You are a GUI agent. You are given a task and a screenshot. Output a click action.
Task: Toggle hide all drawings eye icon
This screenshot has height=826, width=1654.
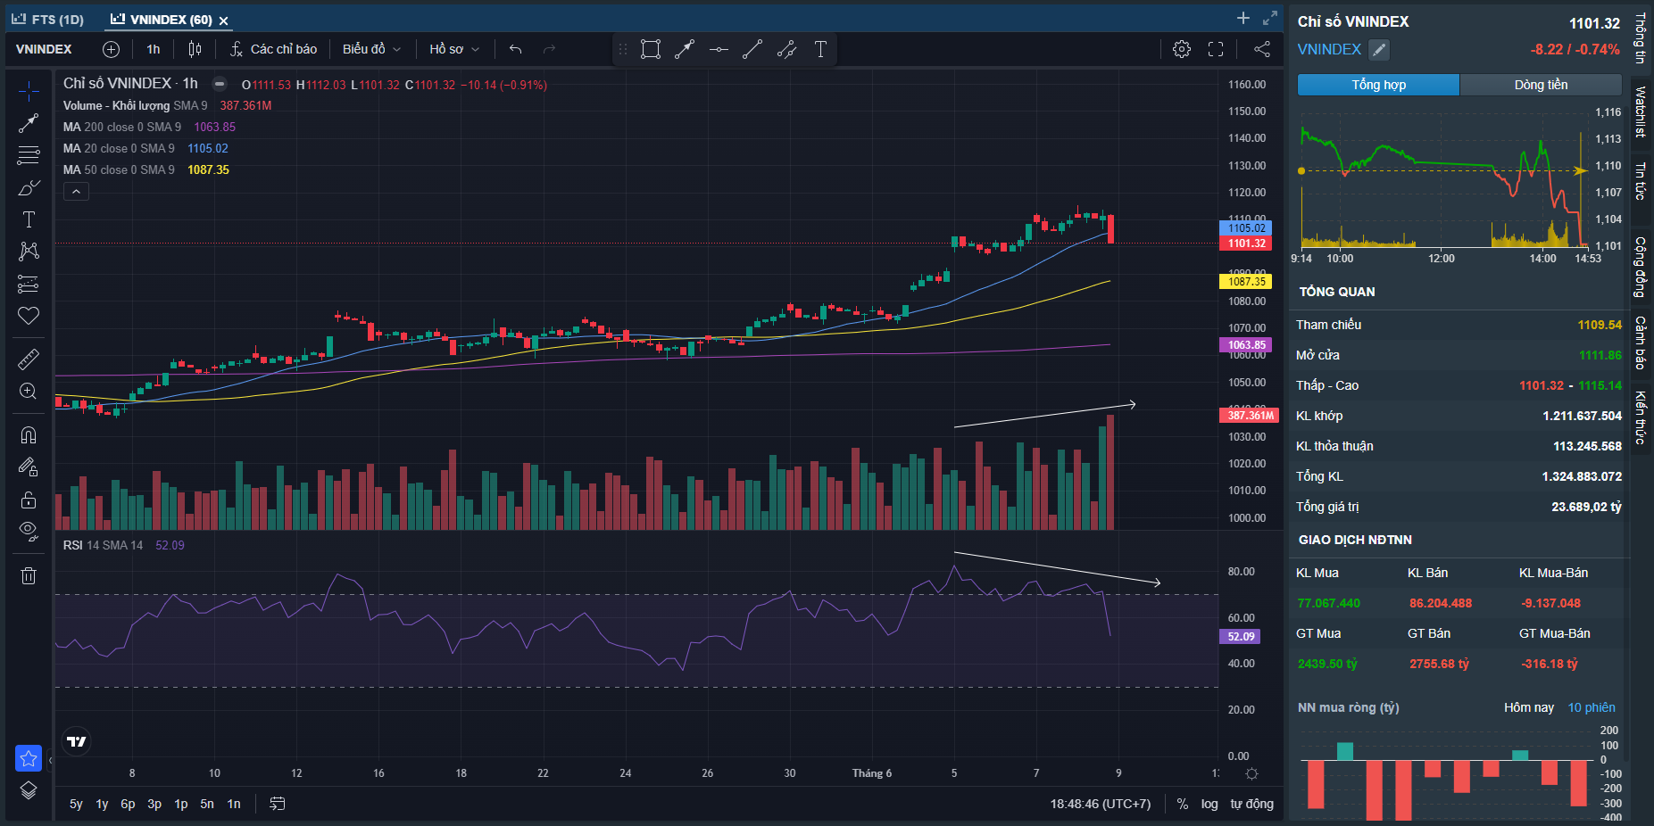pyautogui.click(x=29, y=532)
